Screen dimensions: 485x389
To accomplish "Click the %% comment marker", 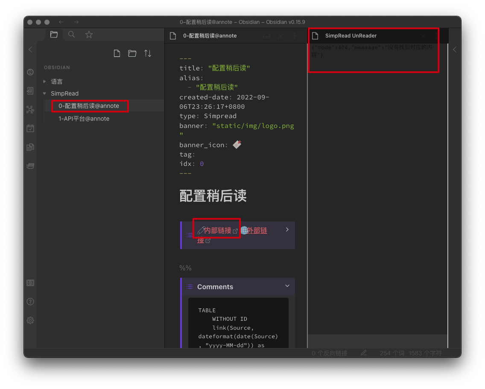I will [186, 268].
